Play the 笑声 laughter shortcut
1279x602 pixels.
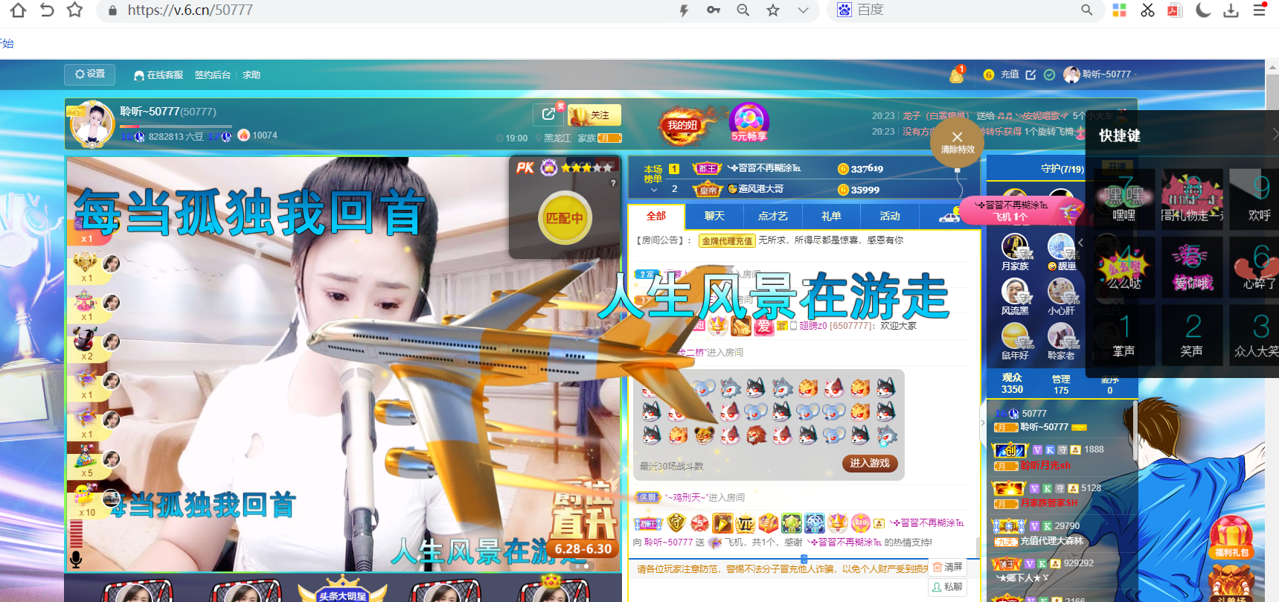[x=1193, y=334]
